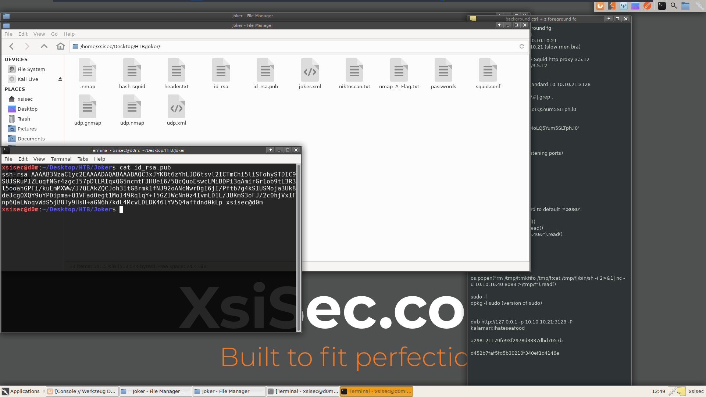Select the id_rsa private key file
Image resolution: width=706 pixels, height=397 pixels.
pos(221,74)
